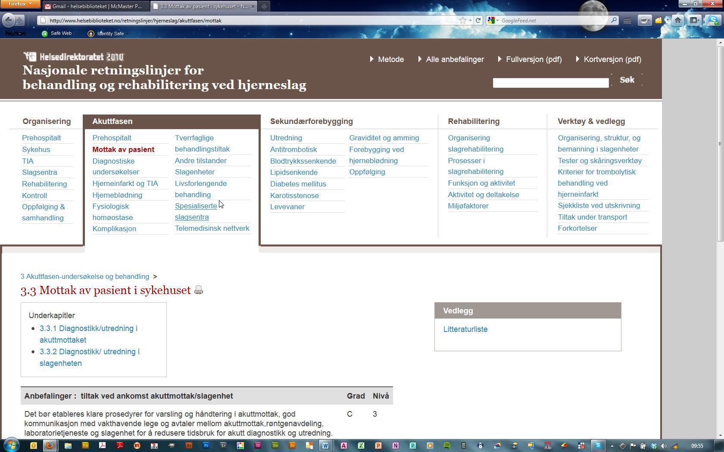Open Spotify from the taskbar
724x452 pixels.
447,446
